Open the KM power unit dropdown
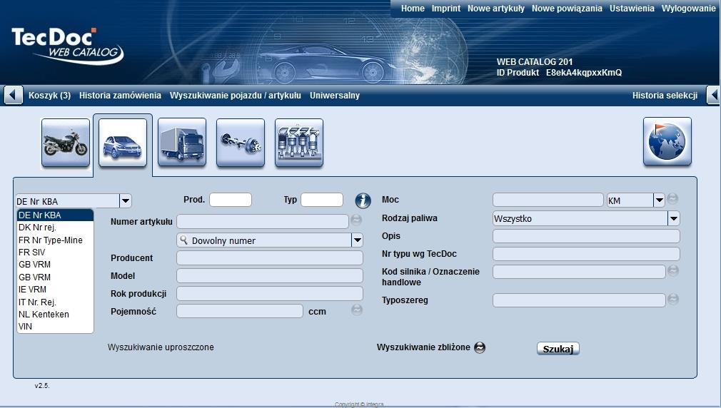 point(660,200)
